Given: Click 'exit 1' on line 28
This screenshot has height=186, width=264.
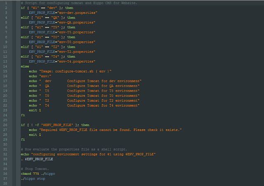Looking at the screenshot, I should [35, 135].
